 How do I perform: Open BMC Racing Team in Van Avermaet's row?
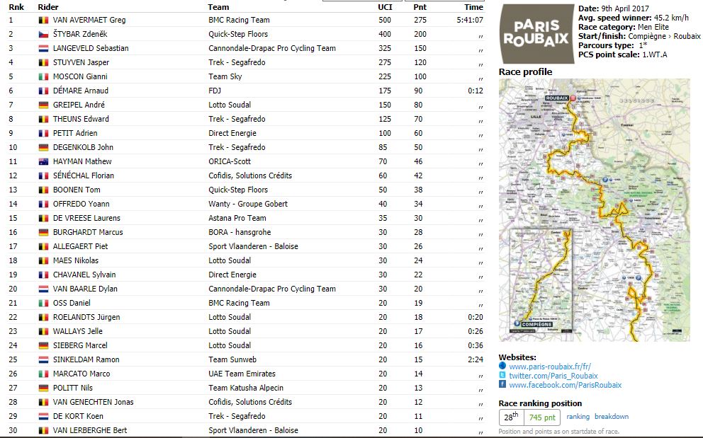(239, 20)
